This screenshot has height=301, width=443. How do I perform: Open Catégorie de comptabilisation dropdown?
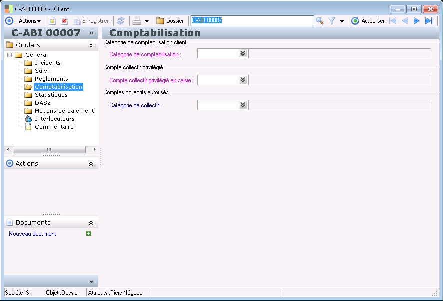pyautogui.click(x=243, y=54)
